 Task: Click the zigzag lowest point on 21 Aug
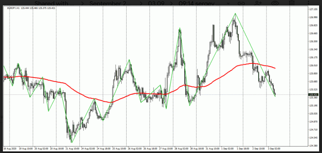pos(71,142)
